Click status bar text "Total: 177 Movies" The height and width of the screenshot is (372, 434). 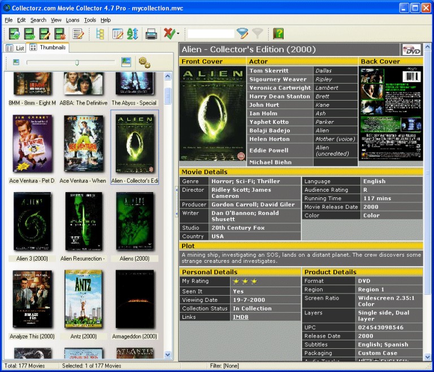click(25, 366)
